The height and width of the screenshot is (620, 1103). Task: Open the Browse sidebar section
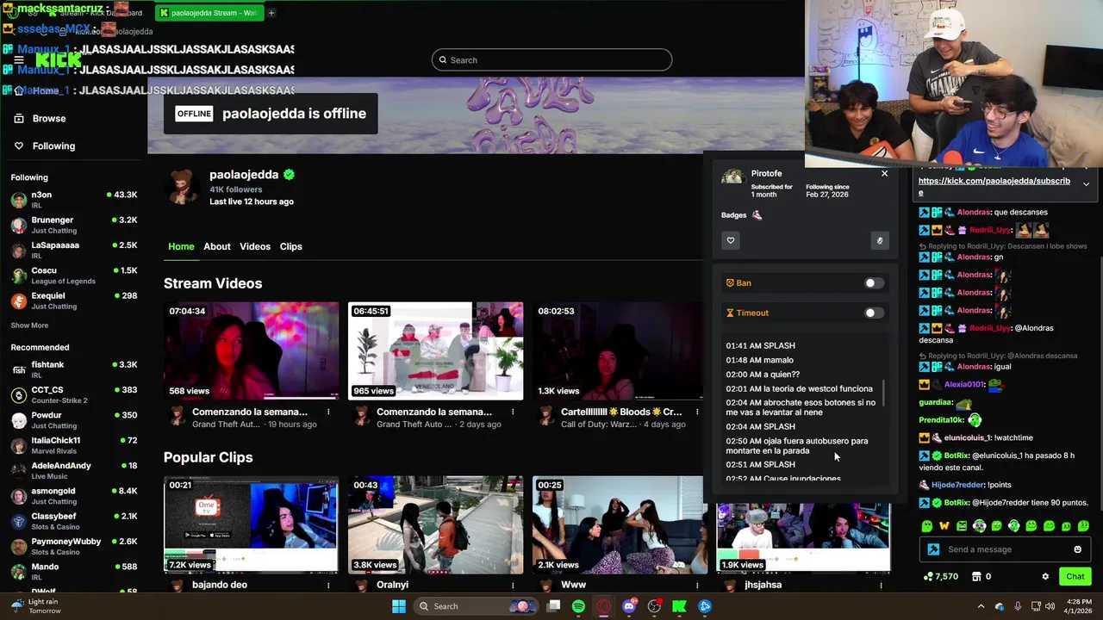click(x=49, y=118)
